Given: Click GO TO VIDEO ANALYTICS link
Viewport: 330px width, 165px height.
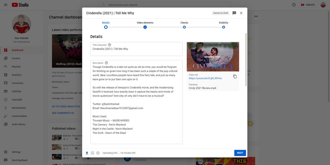Looking at the screenshot, I should pos(66,106).
